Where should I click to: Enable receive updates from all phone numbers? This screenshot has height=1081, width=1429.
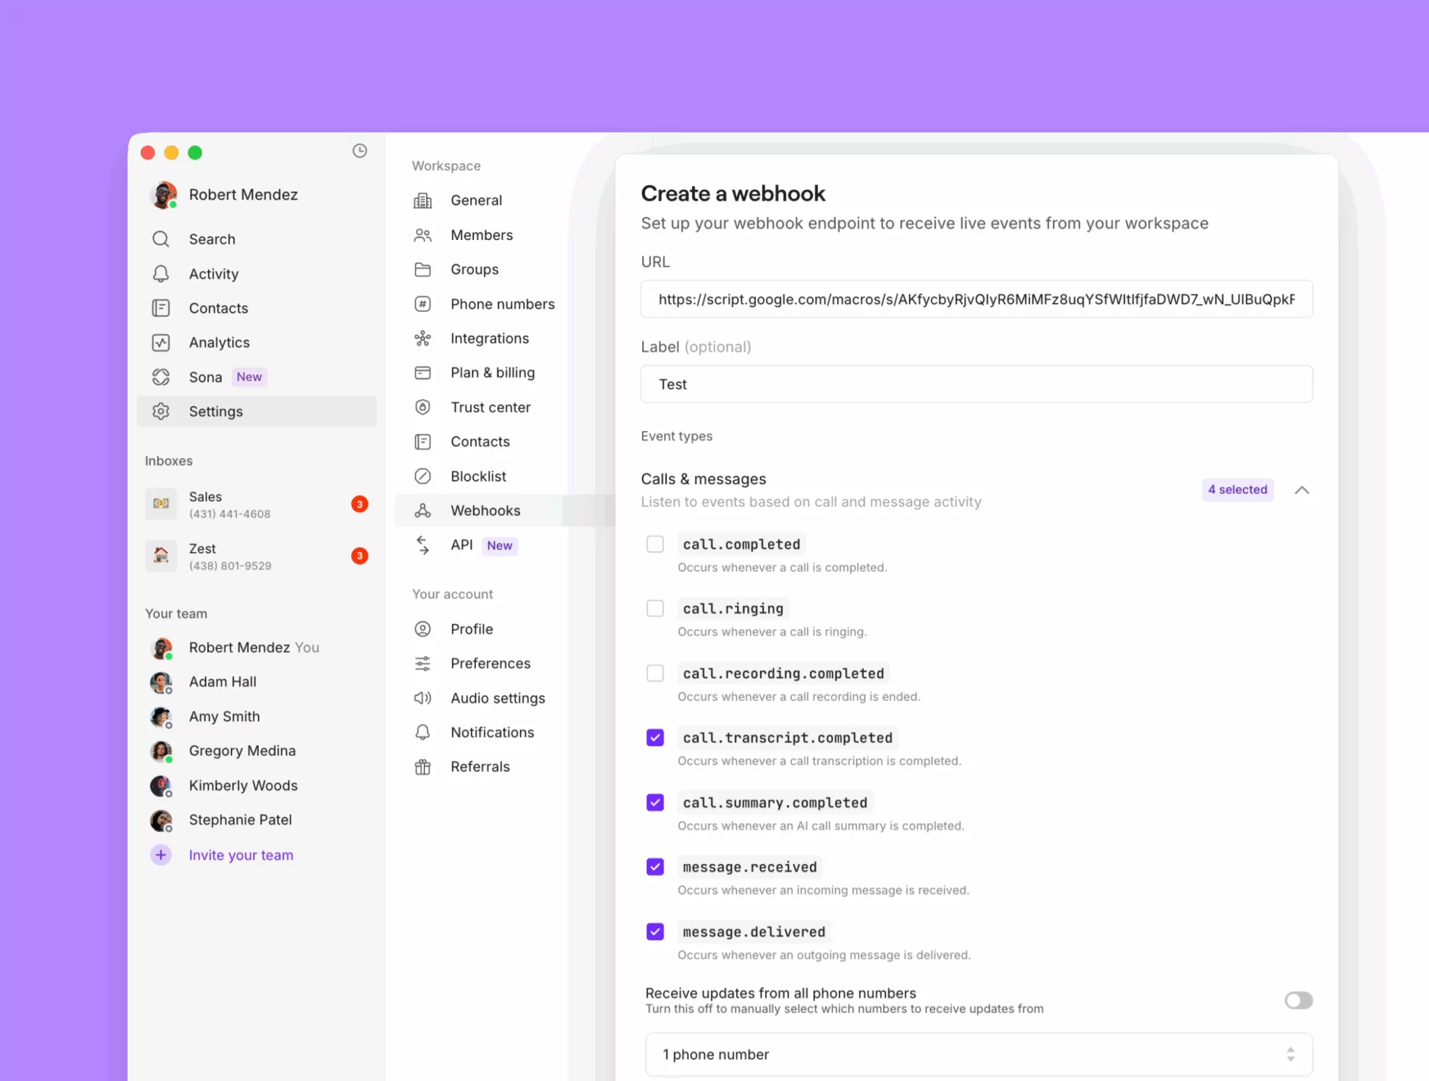1299,1000
